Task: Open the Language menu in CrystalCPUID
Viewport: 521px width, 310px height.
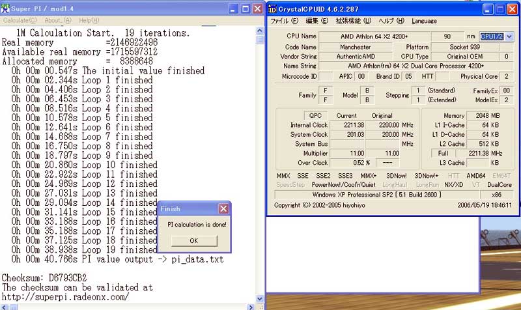Action: pyautogui.click(x=424, y=21)
